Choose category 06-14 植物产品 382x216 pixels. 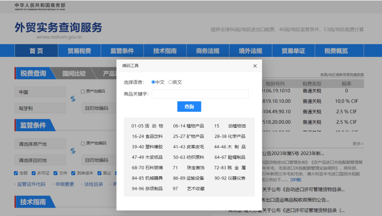188,126
